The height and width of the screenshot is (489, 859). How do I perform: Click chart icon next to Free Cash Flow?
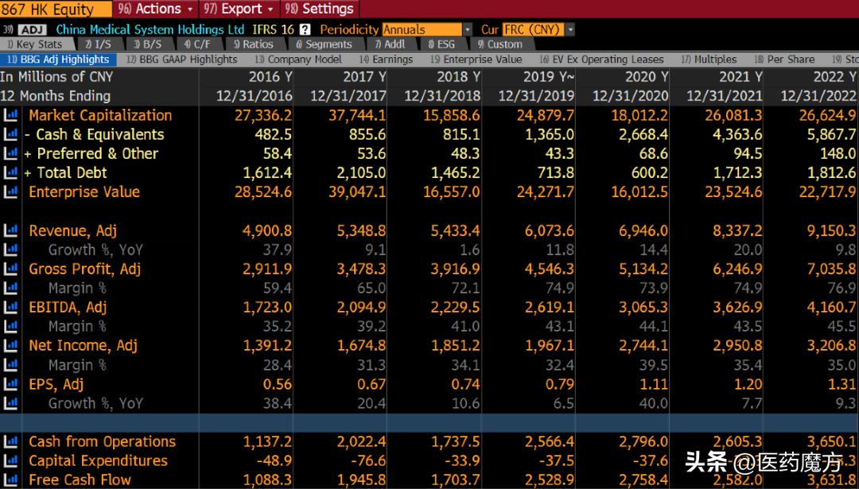10,479
